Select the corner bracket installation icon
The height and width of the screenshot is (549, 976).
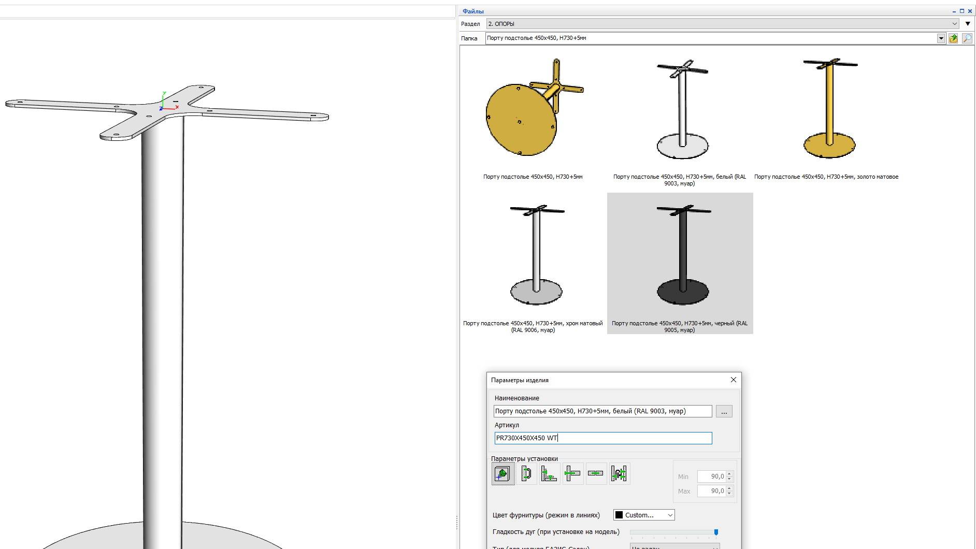[549, 474]
